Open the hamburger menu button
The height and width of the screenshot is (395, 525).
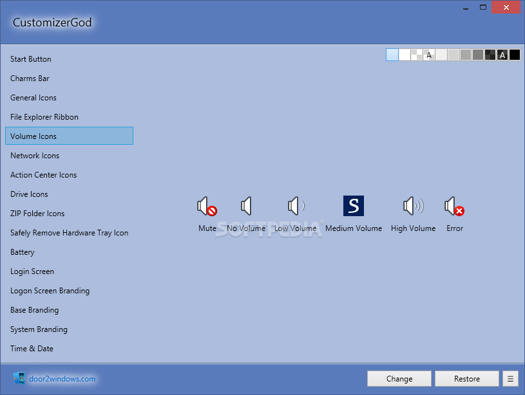coord(510,379)
